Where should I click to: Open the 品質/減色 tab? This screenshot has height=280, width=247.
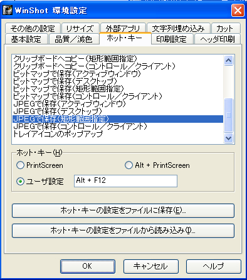[x=73, y=39]
